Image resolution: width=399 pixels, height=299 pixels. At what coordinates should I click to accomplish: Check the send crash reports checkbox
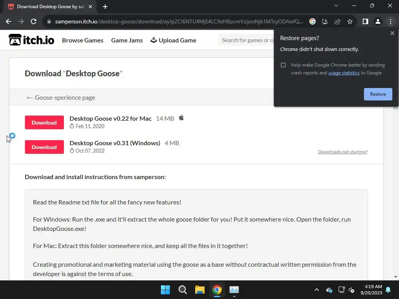(283, 65)
